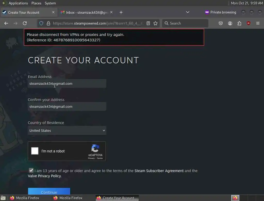Open the Firefox hamburger menu
This screenshot has width=264, height=201.
coord(258,23)
